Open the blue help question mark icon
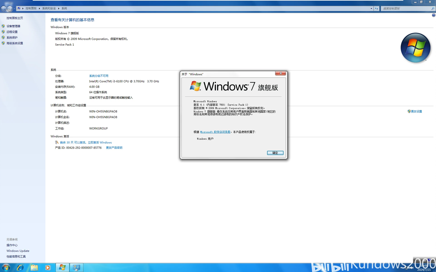436x272 pixels. pos(433,16)
